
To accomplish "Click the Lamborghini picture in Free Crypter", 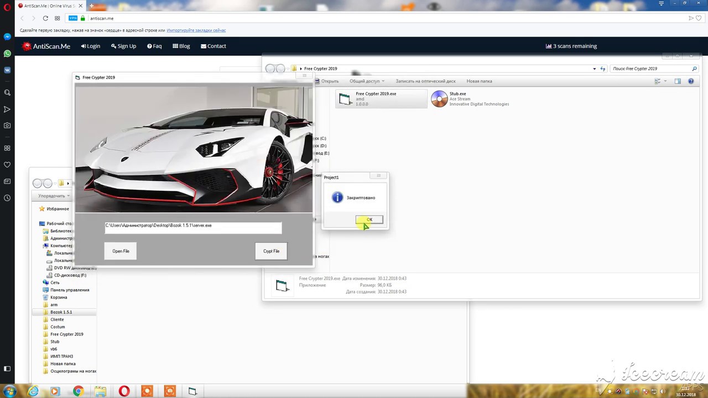I will coord(194,149).
